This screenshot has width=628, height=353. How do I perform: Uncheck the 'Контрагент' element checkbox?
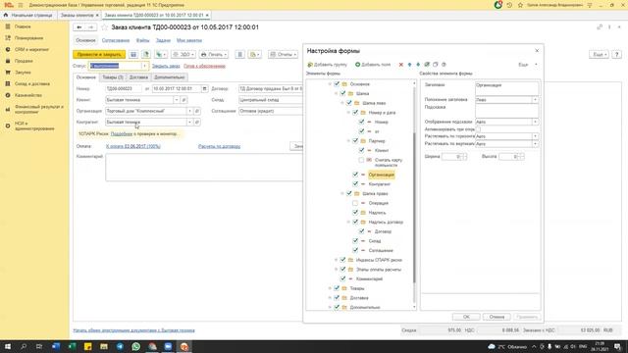pyautogui.click(x=355, y=184)
